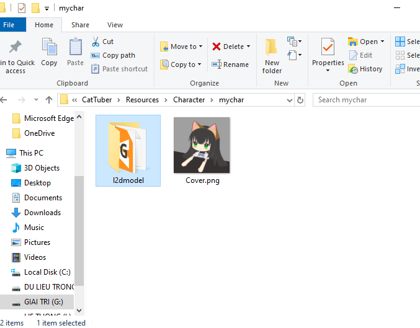Create a New folder
The width and height of the screenshot is (420, 328).
click(x=272, y=56)
